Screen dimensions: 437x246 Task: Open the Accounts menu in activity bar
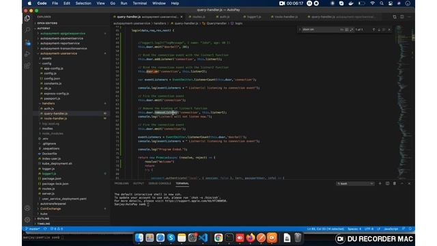pyautogui.click(x=27, y=208)
